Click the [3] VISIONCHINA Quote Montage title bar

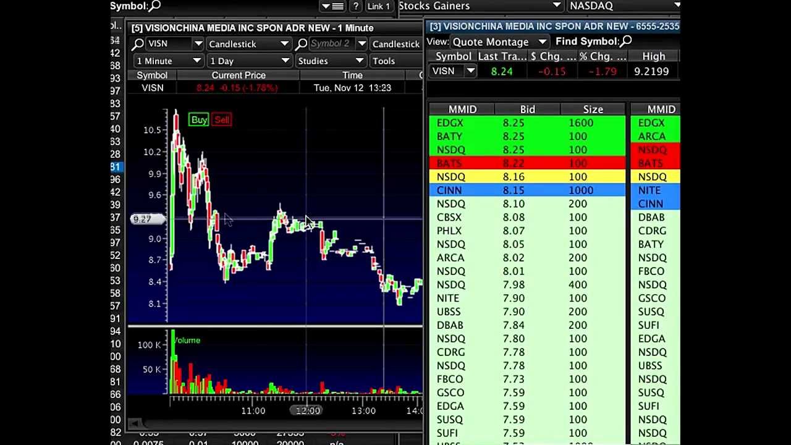pos(554,27)
